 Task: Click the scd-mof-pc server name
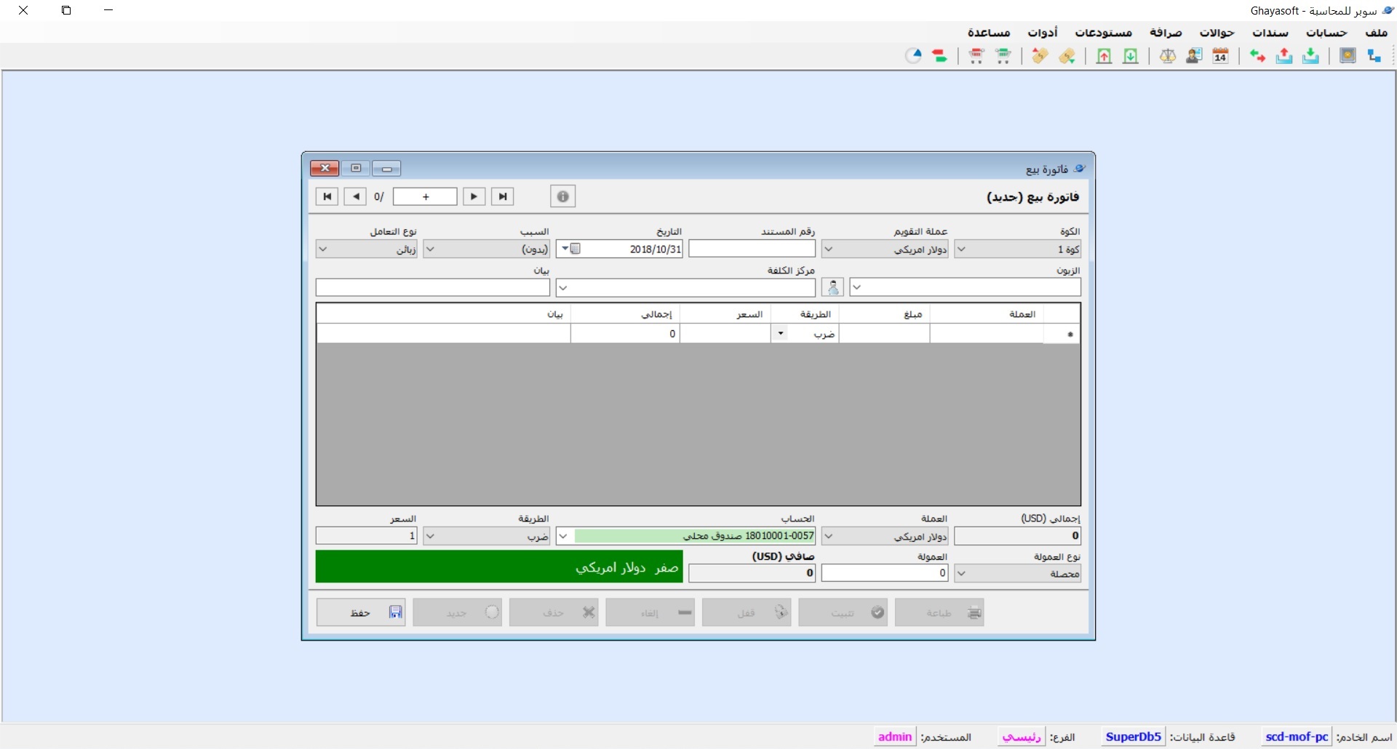pyautogui.click(x=1297, y=737)
